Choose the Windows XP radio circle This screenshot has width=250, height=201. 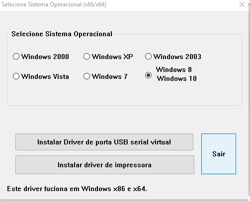(86, 57)
